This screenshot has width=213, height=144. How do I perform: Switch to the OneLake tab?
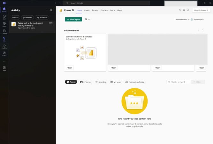click(x=104, y=10)
